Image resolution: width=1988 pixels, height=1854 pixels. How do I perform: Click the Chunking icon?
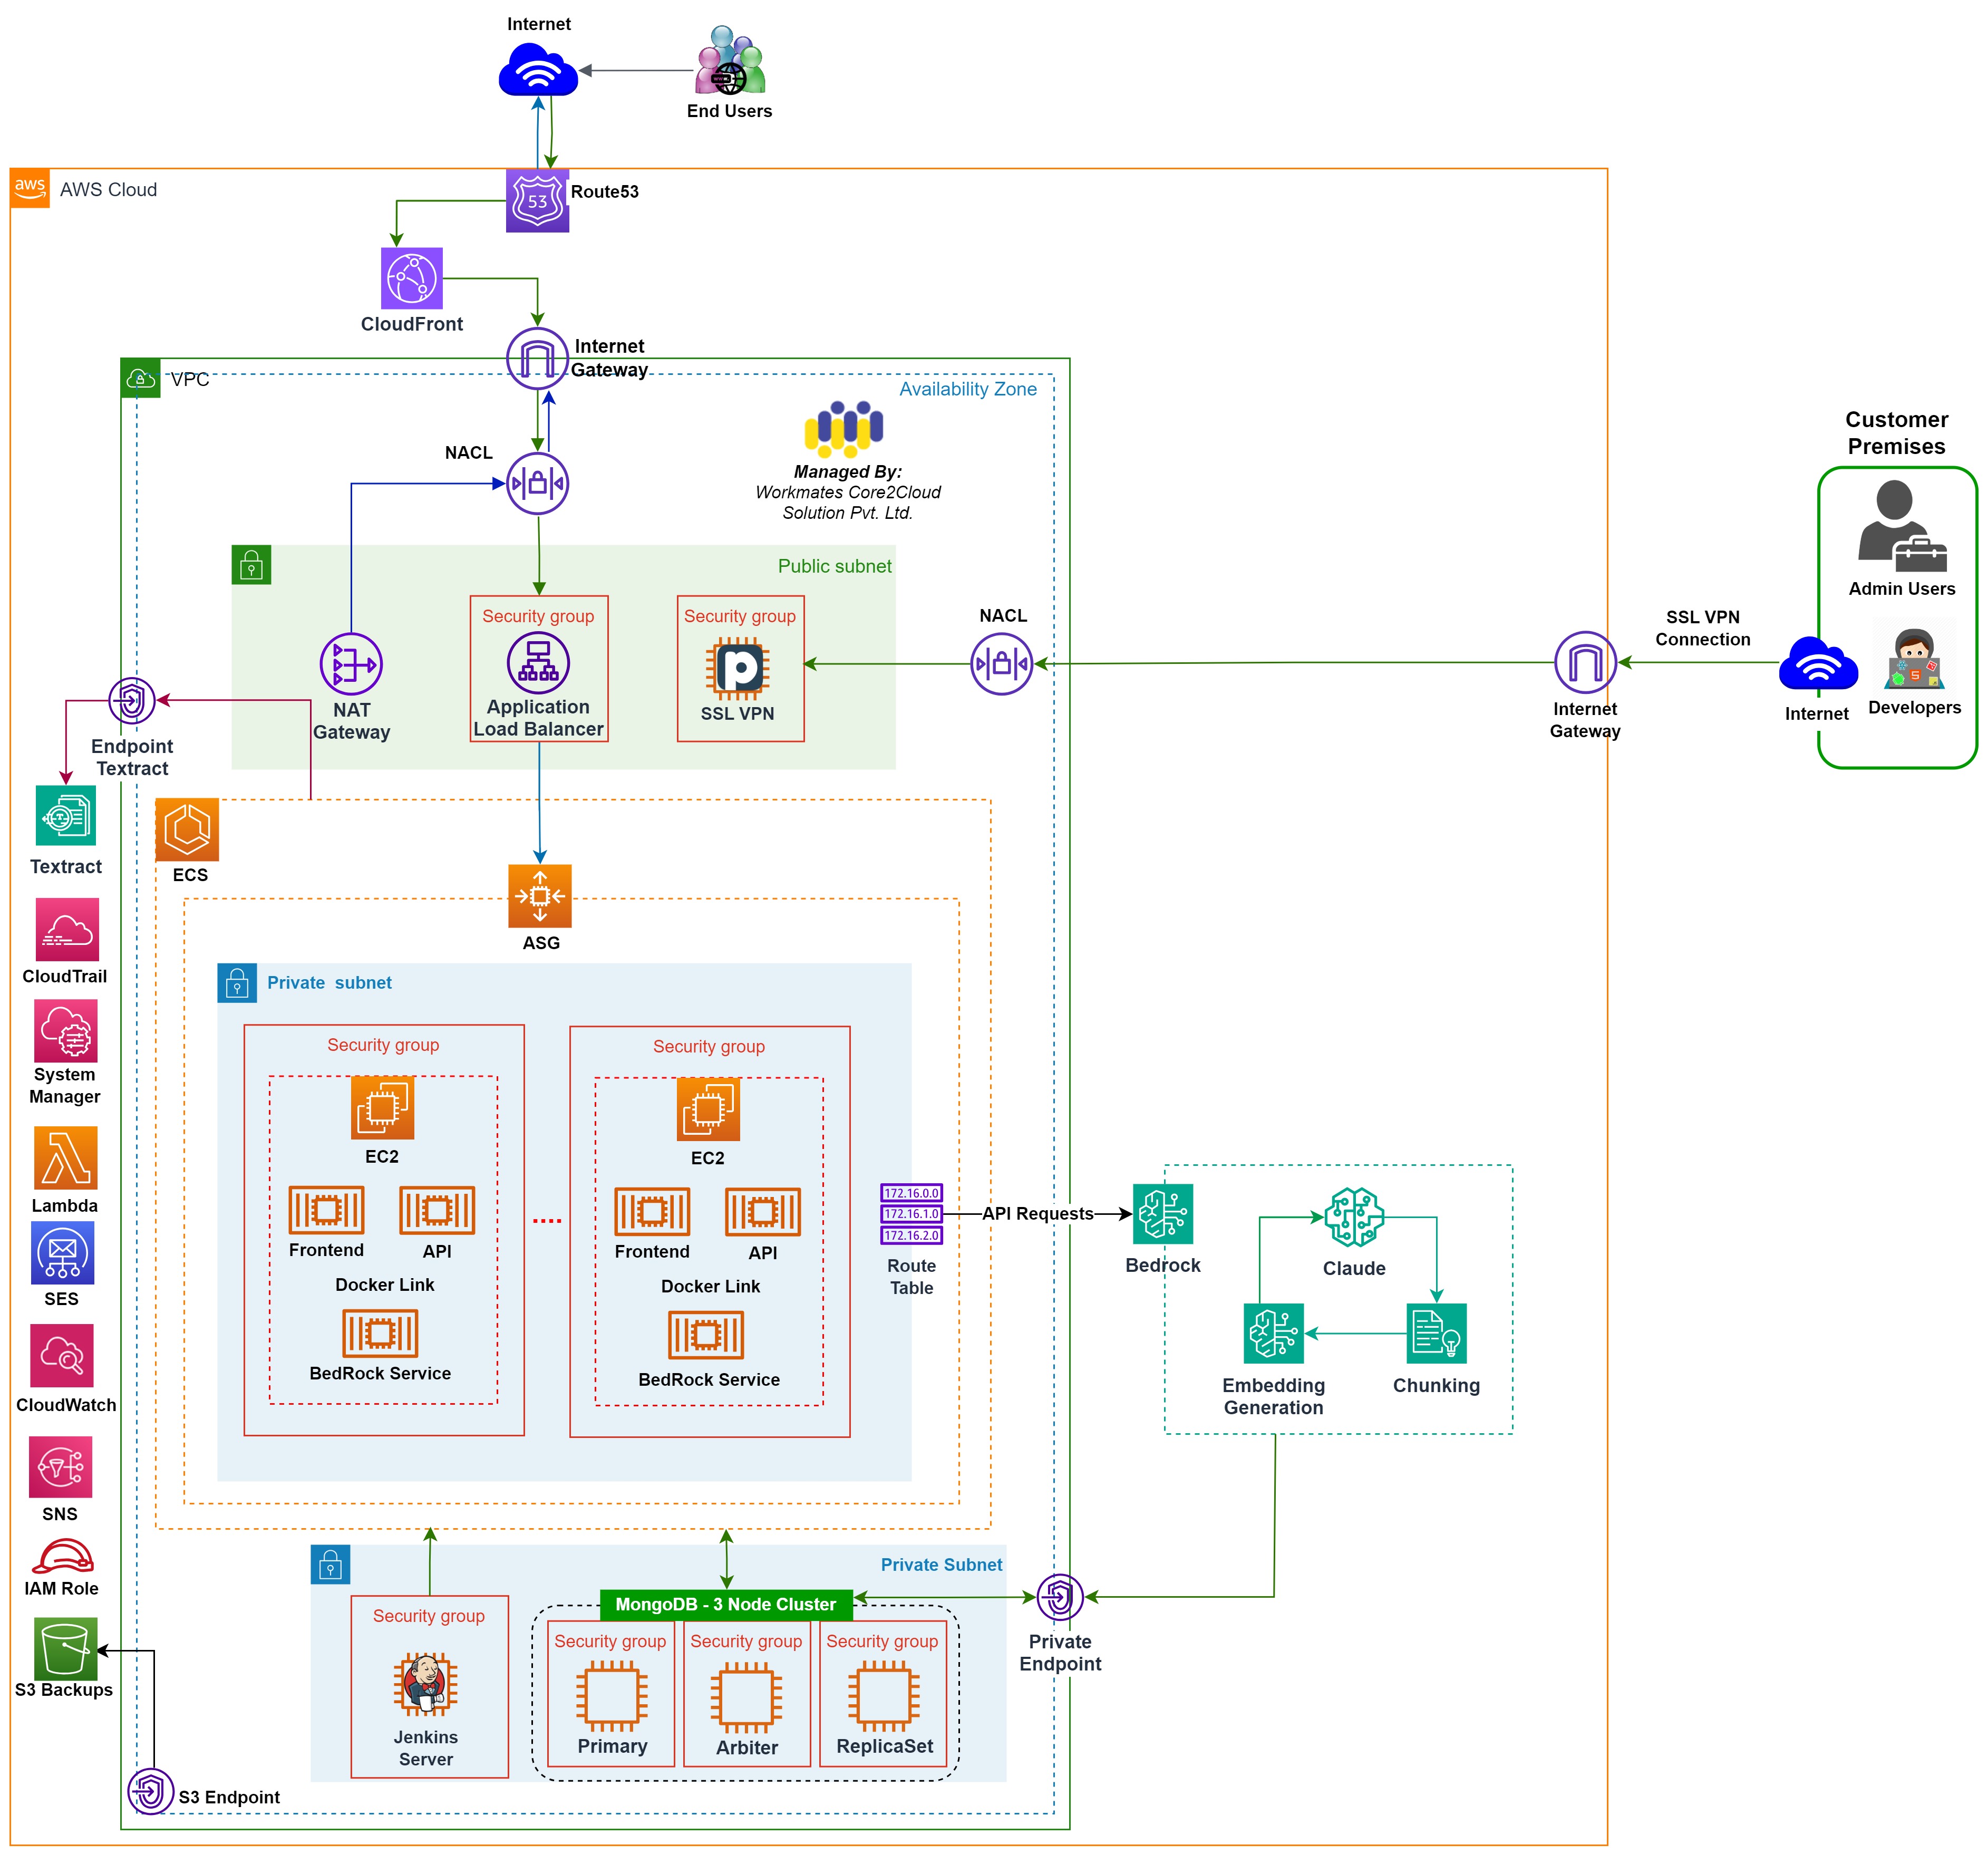1436,1333
